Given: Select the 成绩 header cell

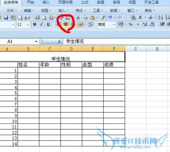Looking at the screenshot, I should coord(114,64).
